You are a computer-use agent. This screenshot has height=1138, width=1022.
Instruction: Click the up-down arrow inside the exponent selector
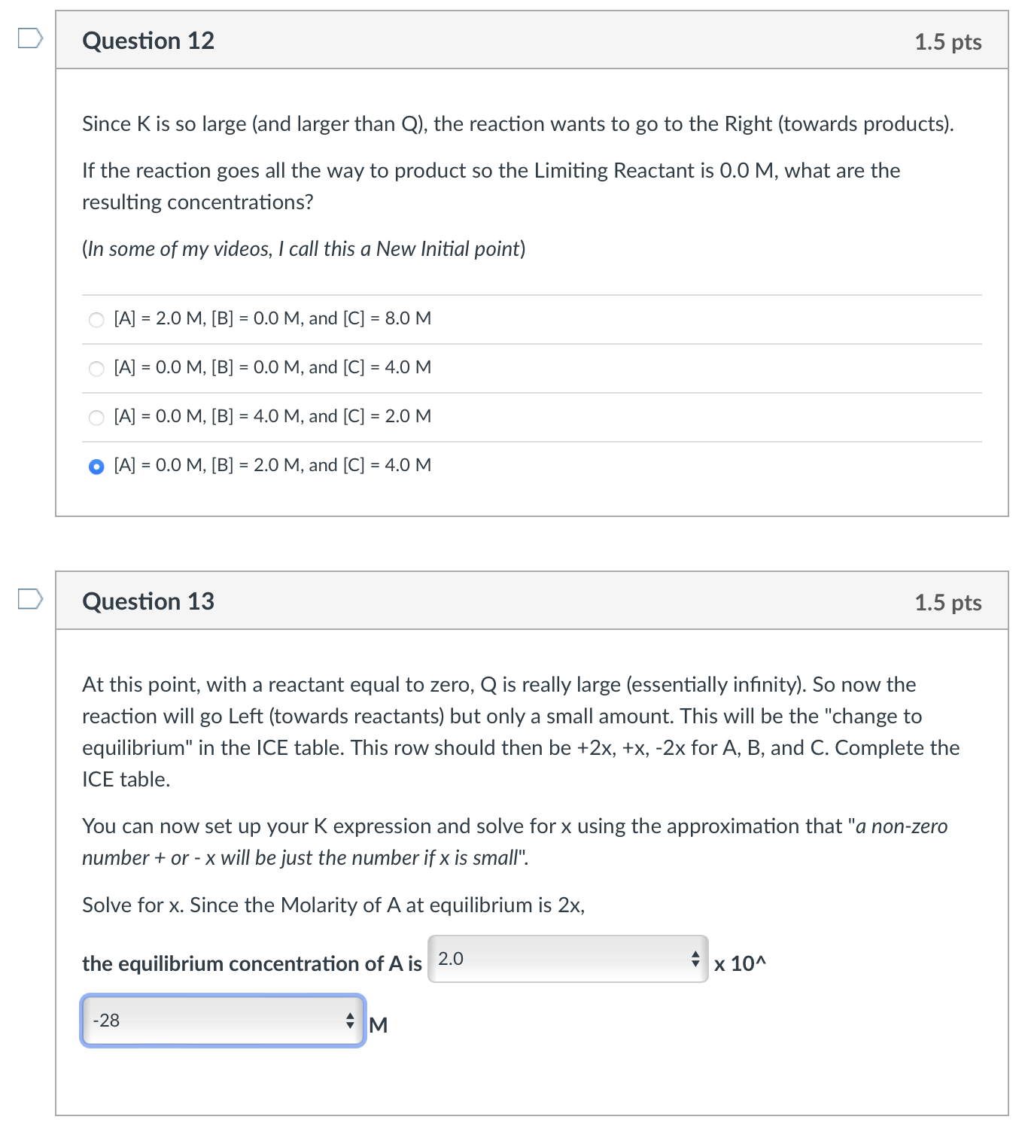tap(351, 1021)
